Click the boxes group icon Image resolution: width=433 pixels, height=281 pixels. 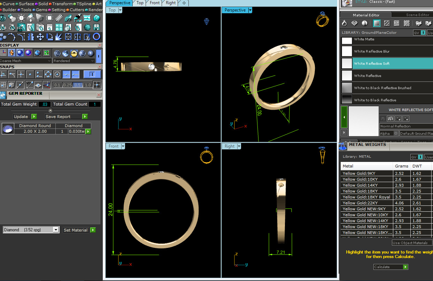3,37
